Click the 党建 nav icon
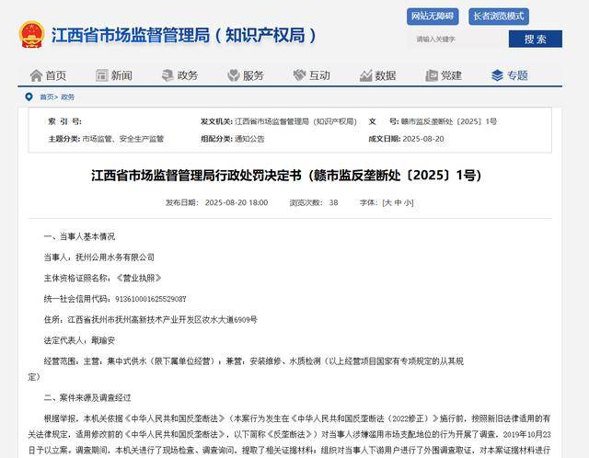This screenshot has height=458, width=589. 431,75
